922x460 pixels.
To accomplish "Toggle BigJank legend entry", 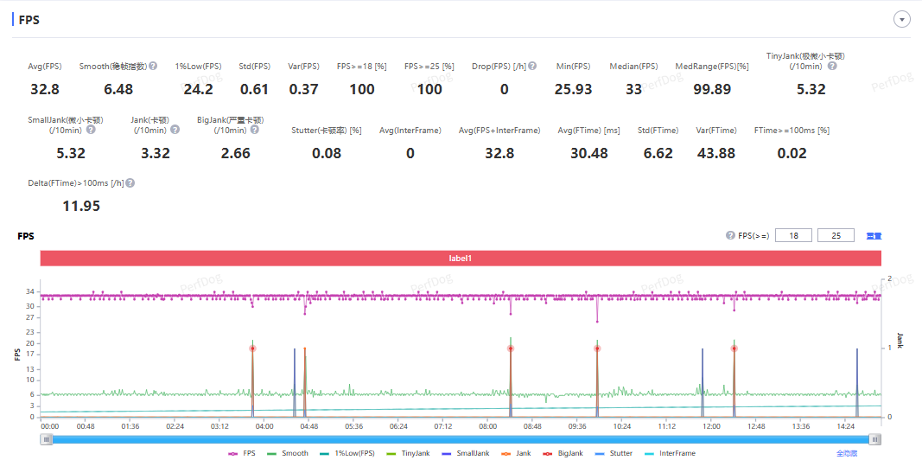I will click(562, 454).
